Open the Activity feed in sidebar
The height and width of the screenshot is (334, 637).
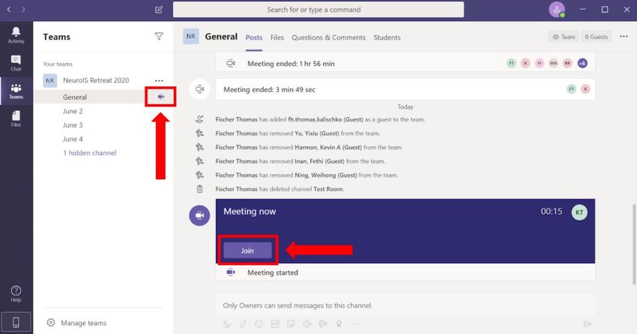pyautogui.click(x=16, y=35)
